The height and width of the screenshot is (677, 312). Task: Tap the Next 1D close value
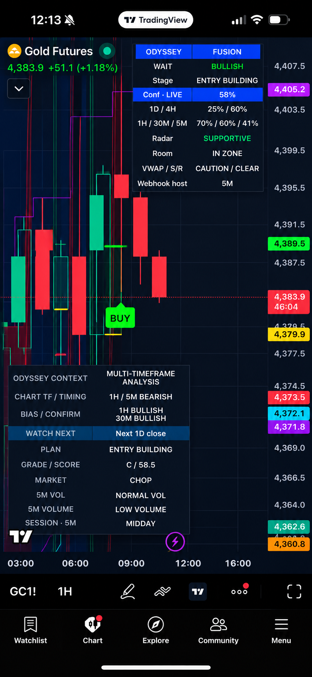pyautogui.click(x=141, y=433)
